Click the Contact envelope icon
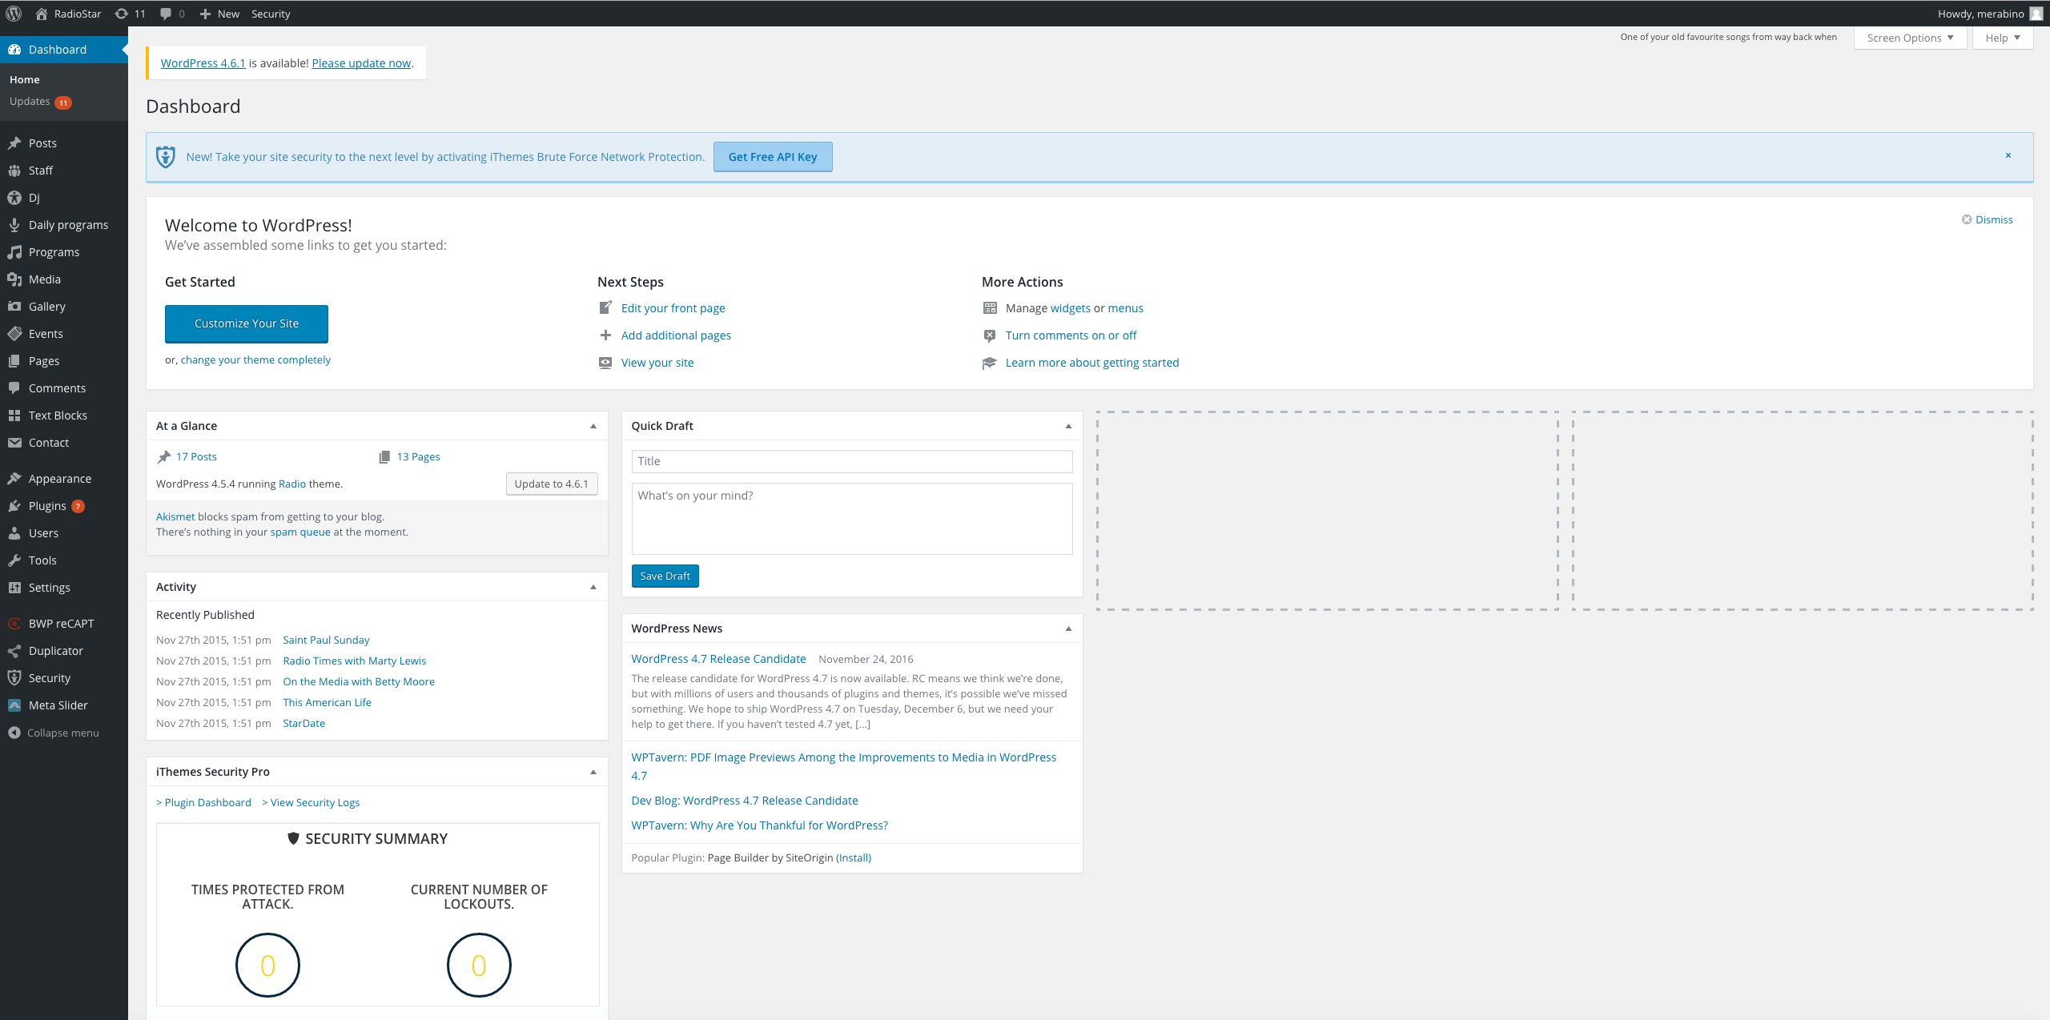The image size is (2050, 1020). tap(14, 443)
